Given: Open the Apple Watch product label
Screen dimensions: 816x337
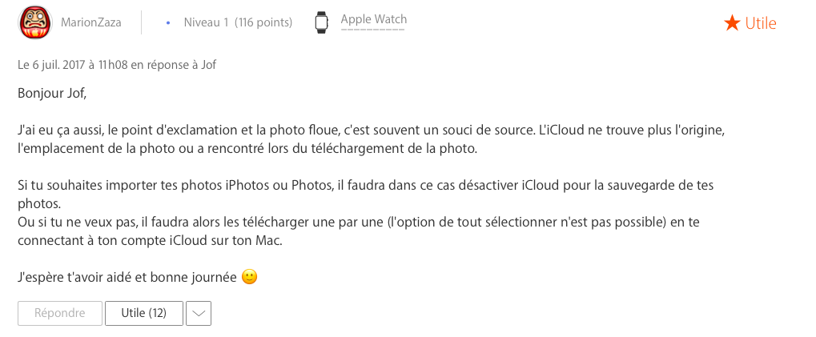Looking at the screenshot, I should pos(373,19).
